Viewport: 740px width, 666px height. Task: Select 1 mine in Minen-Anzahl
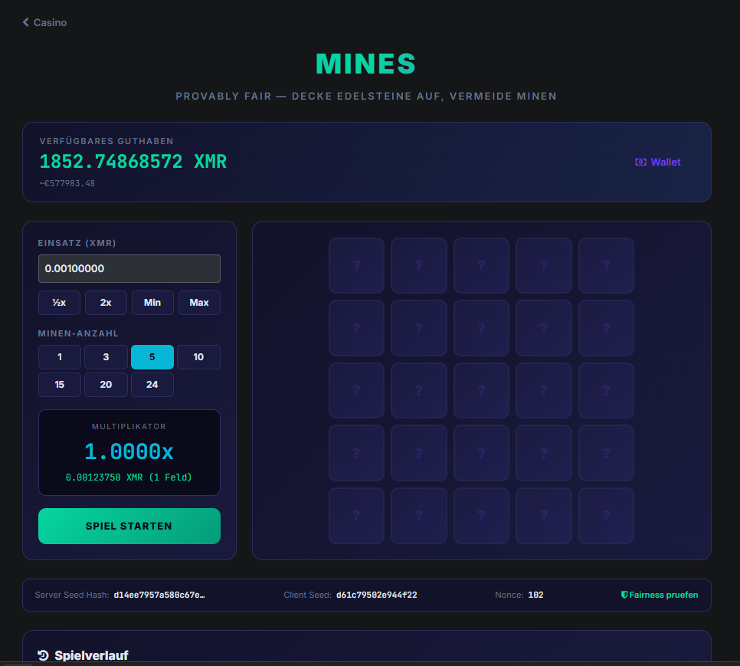[60, 357]
